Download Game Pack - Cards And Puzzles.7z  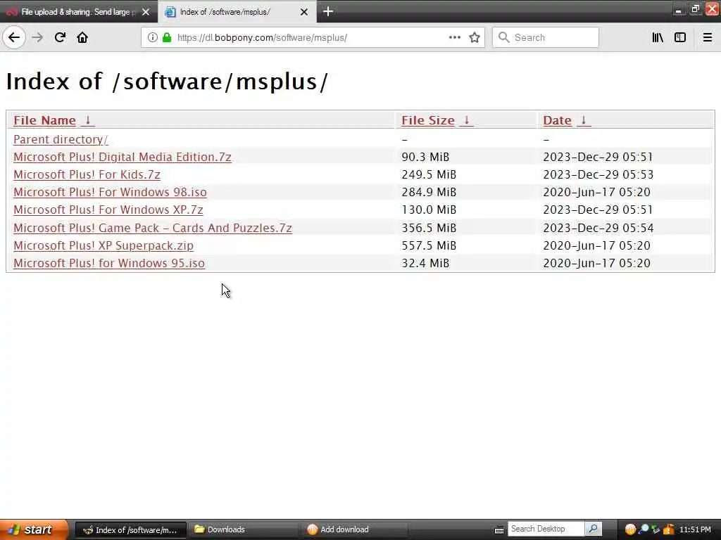(153, 228)
